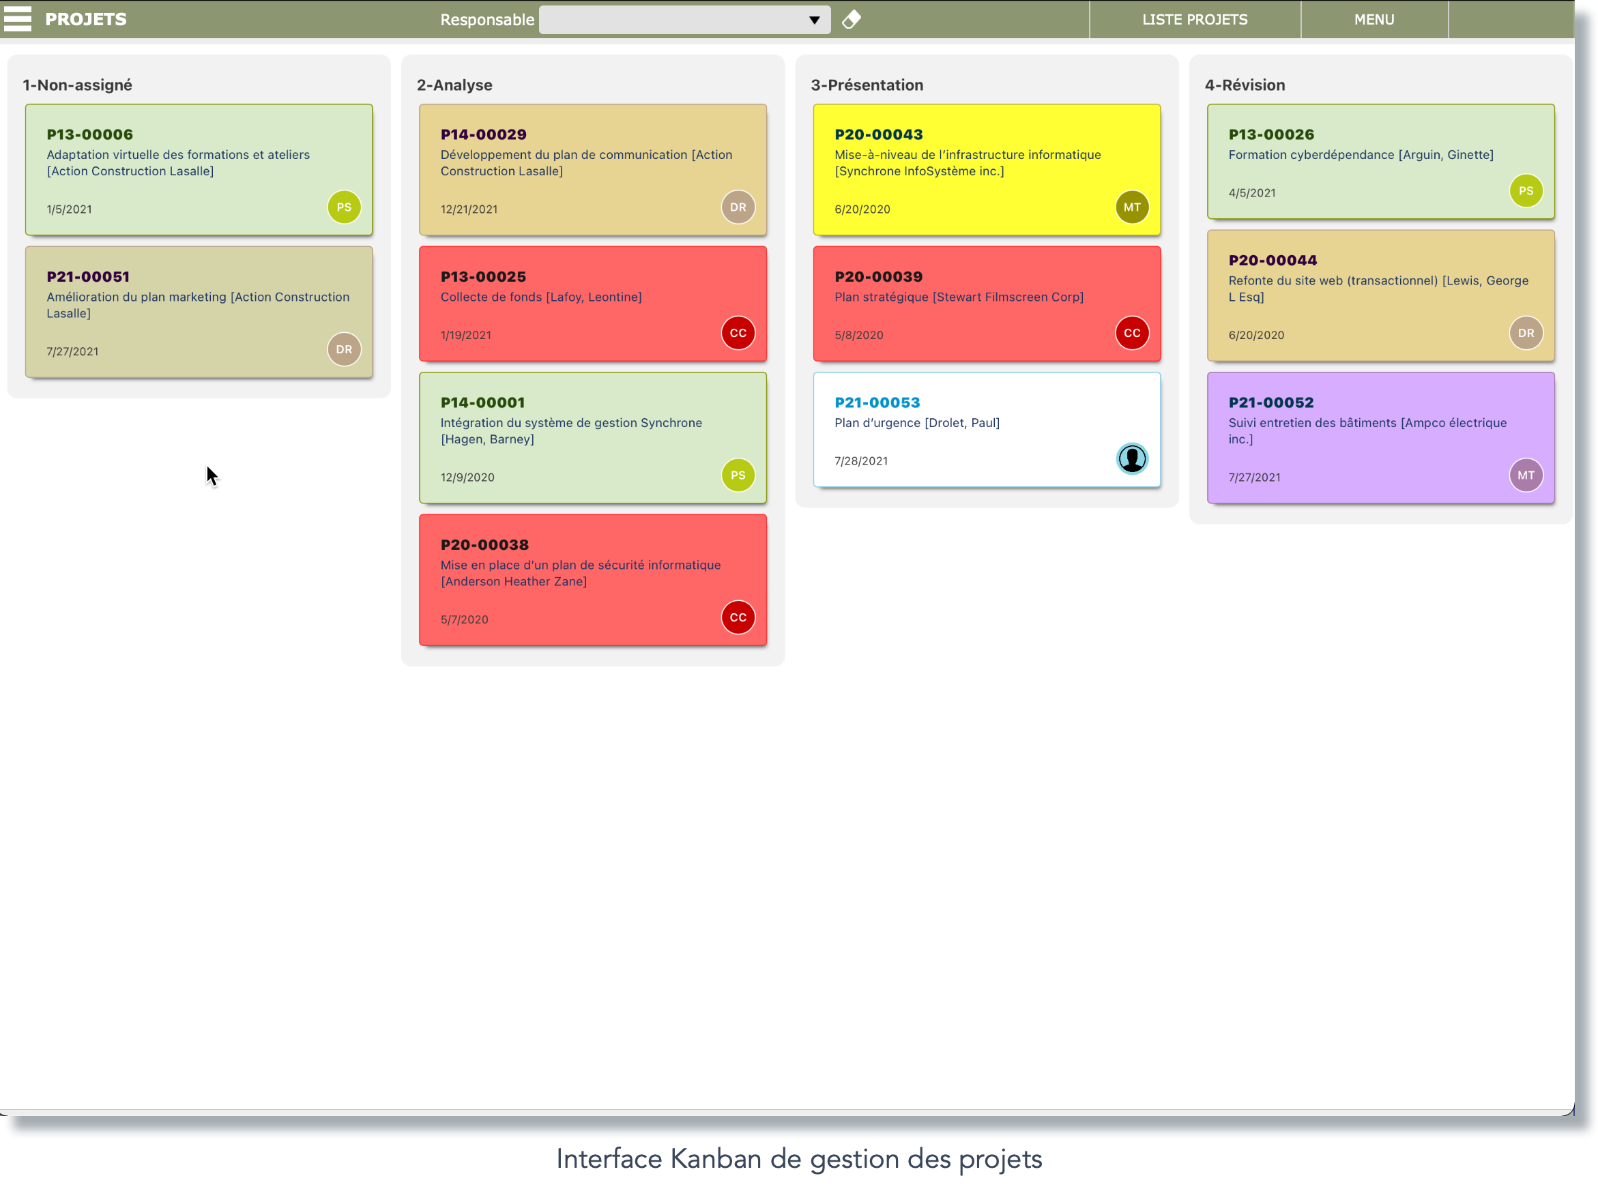Viewport: 1598px width, 1191px height.
Task: Open project P20-00039 title
Action: (x=878, y=276)
